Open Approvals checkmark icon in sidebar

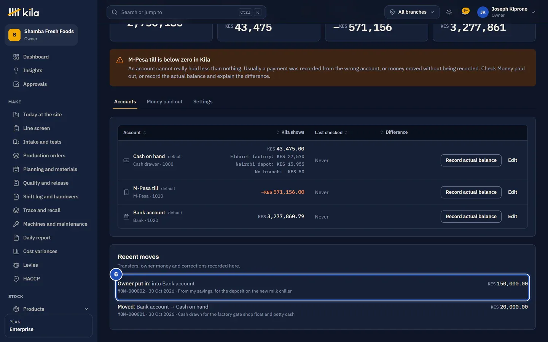coord(16,84)
